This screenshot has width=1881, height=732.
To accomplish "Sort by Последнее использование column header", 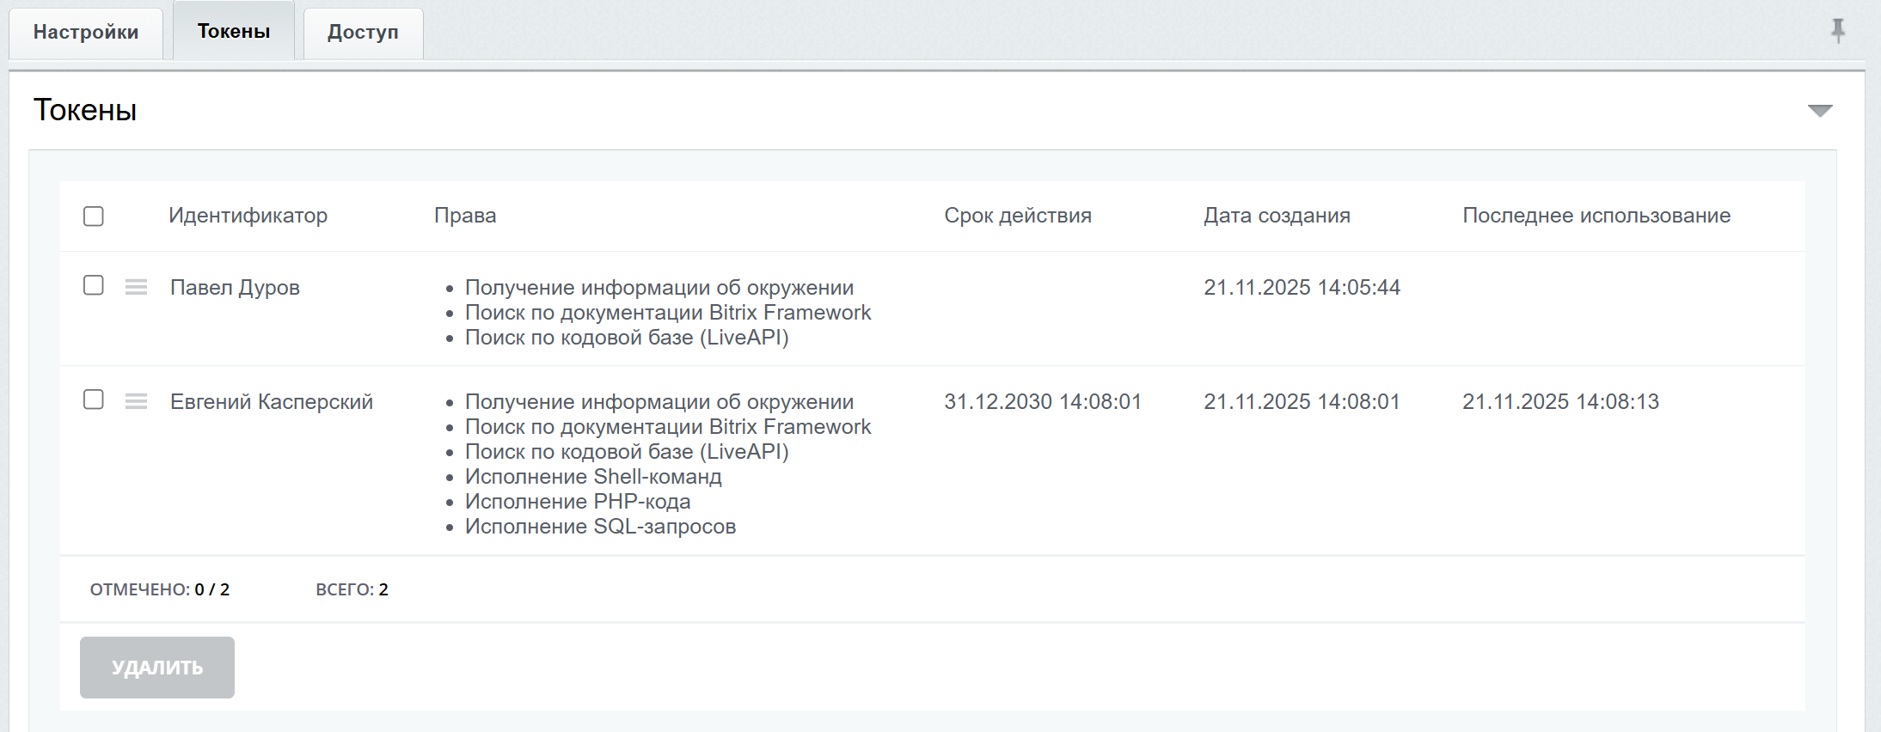I will pos(1596,216).
